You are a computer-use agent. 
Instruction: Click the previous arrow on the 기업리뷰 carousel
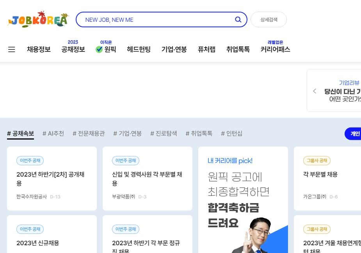[x=315, y=91]
